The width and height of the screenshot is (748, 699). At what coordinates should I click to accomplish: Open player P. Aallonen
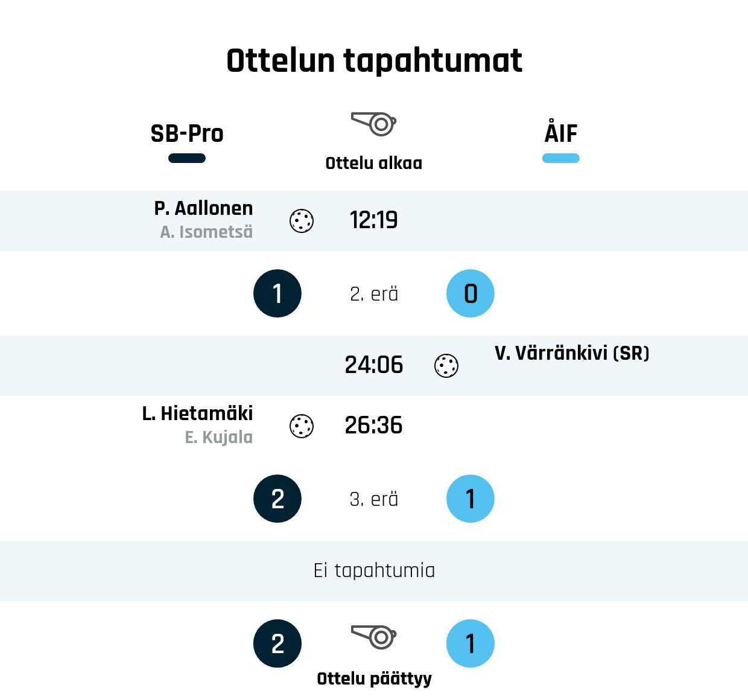click(x=203, y=208)
